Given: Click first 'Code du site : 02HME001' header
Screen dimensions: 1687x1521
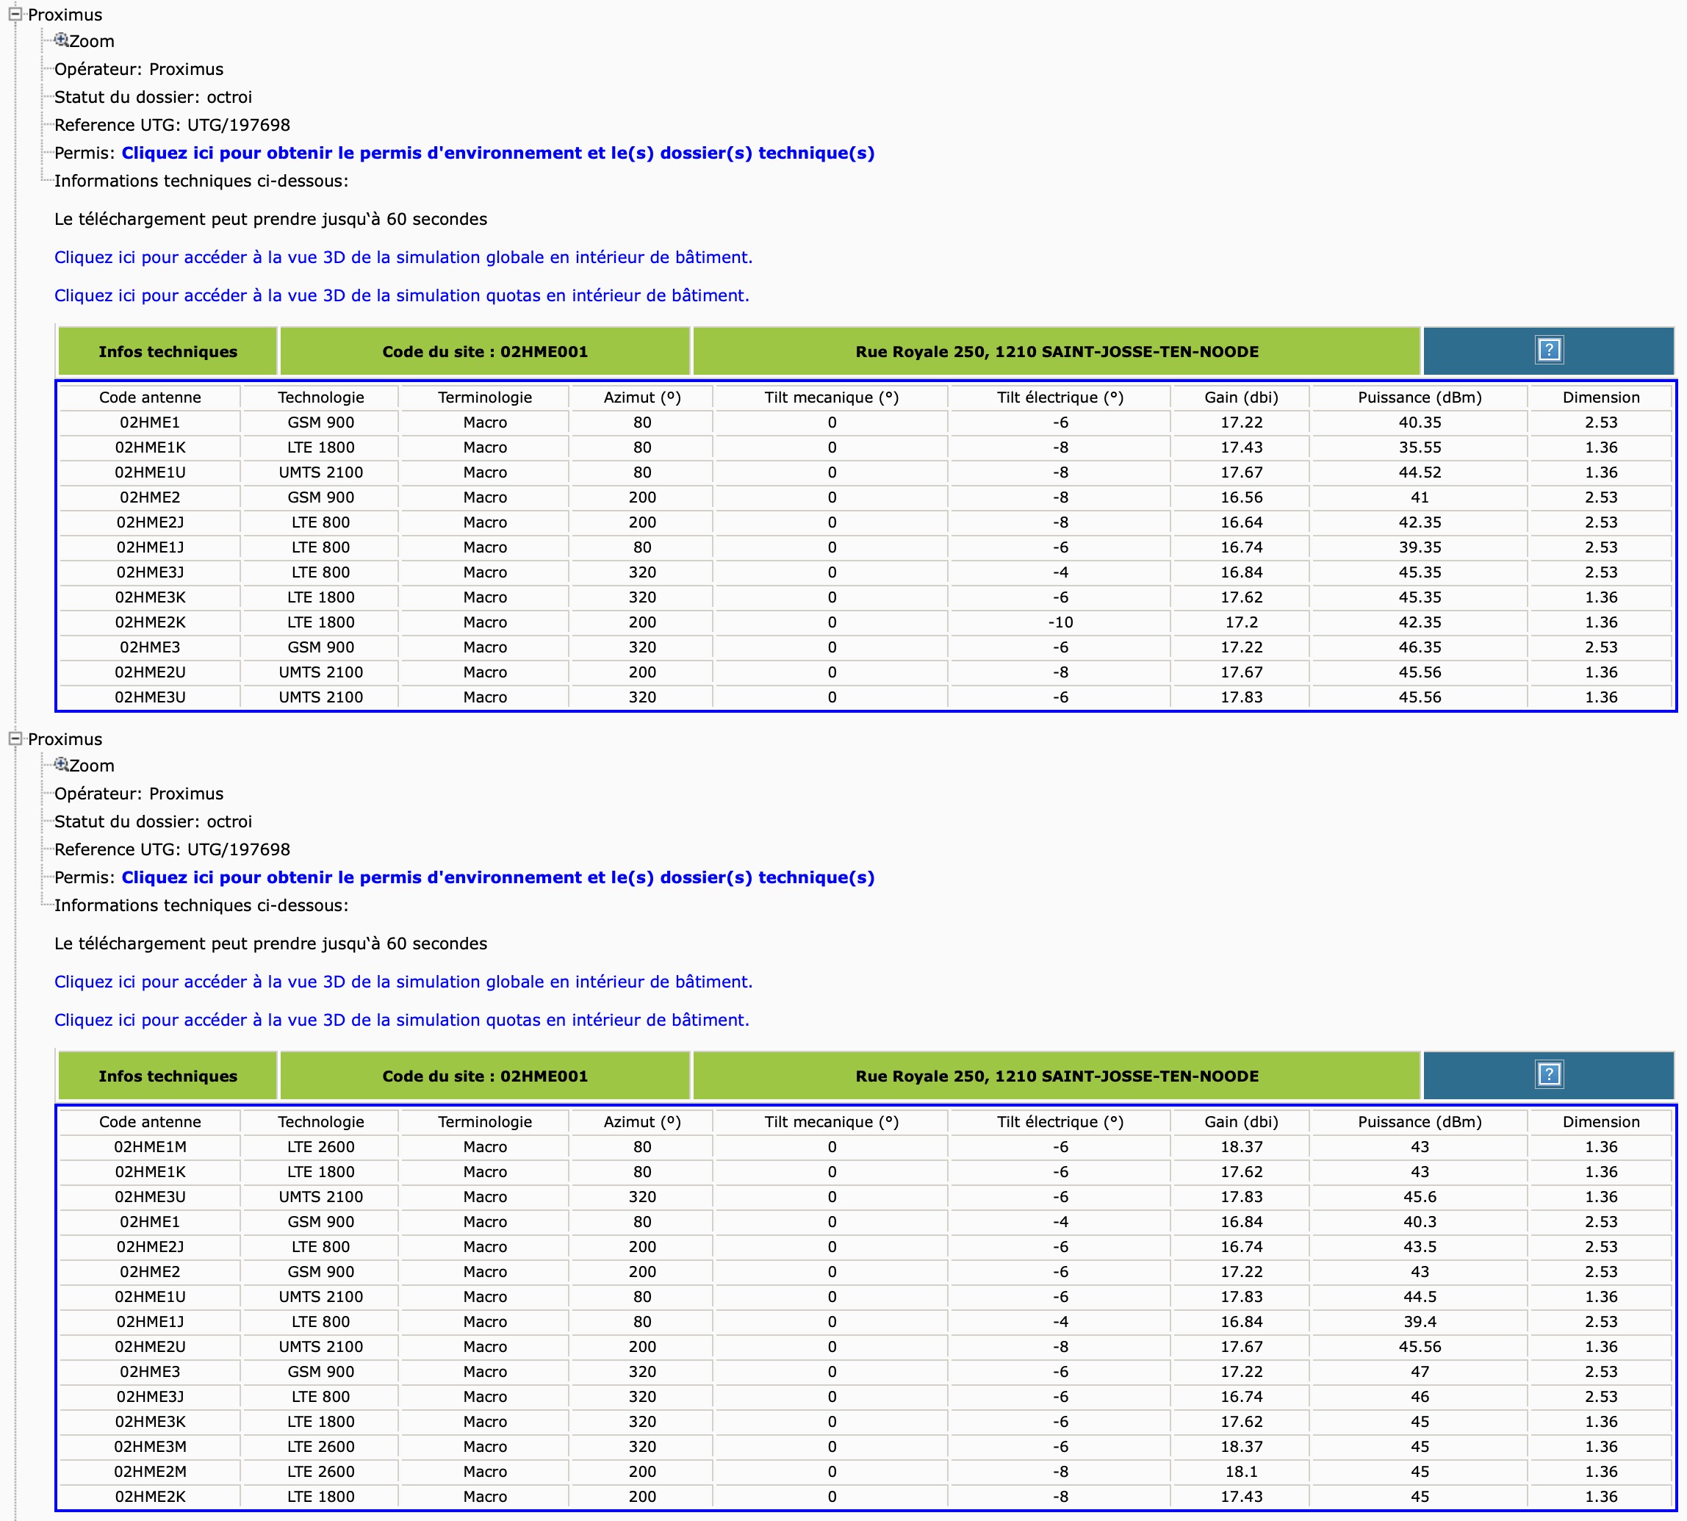Looking at the screenshot, I should (485, 351).
